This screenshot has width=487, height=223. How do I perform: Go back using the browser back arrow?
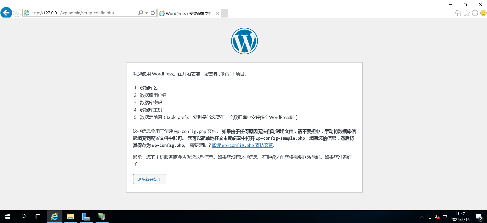(6, 12)
